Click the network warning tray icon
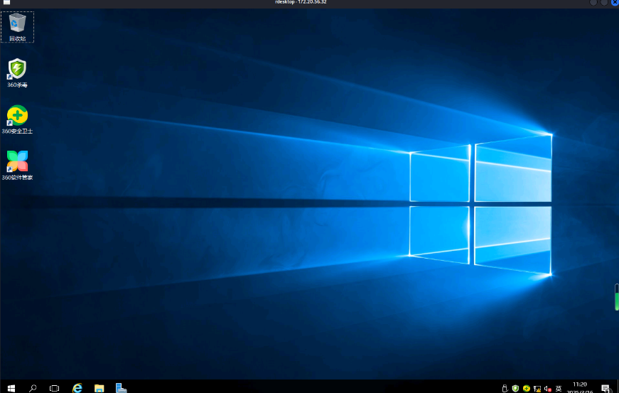The height and width of the screenshot is (393, 619). coord(537,388)
